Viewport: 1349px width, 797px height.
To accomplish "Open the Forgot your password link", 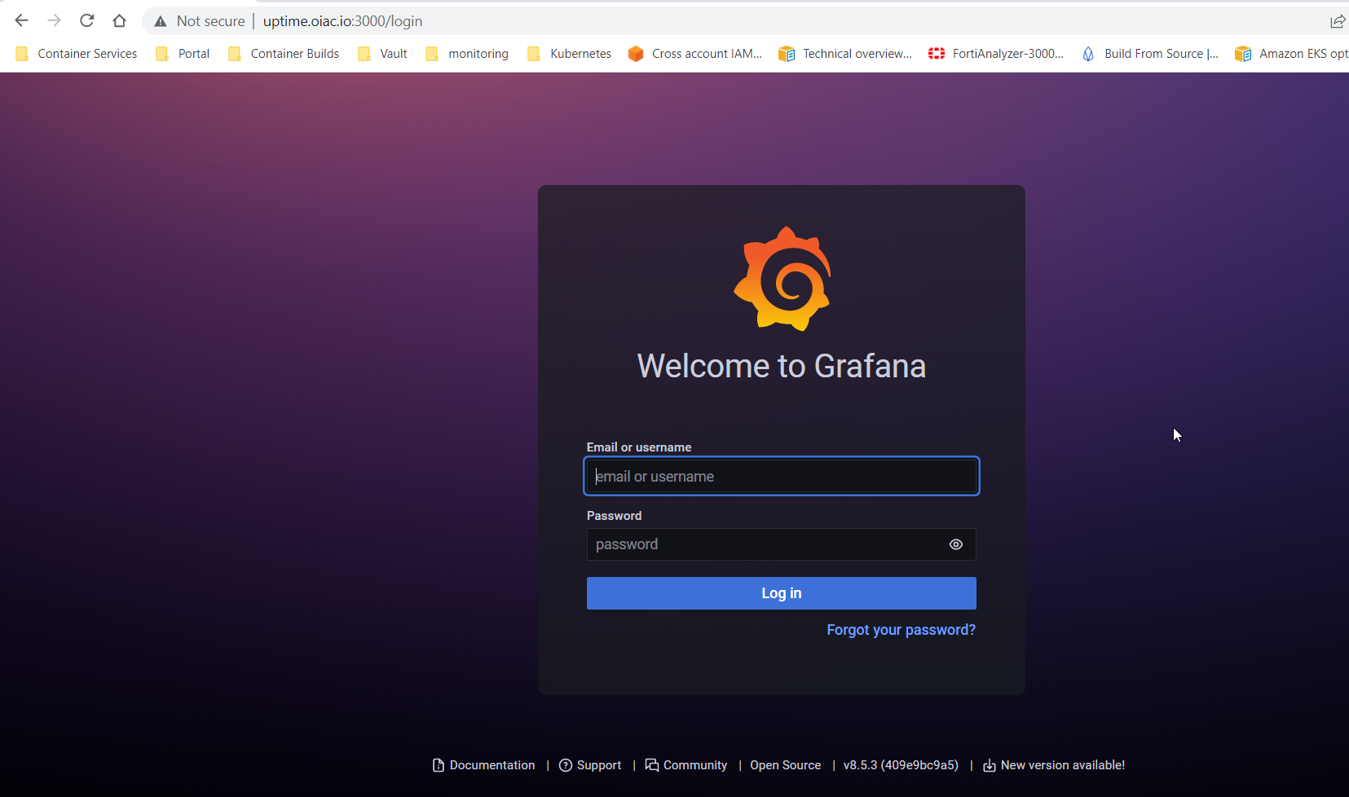I will (x=901, y=630).
